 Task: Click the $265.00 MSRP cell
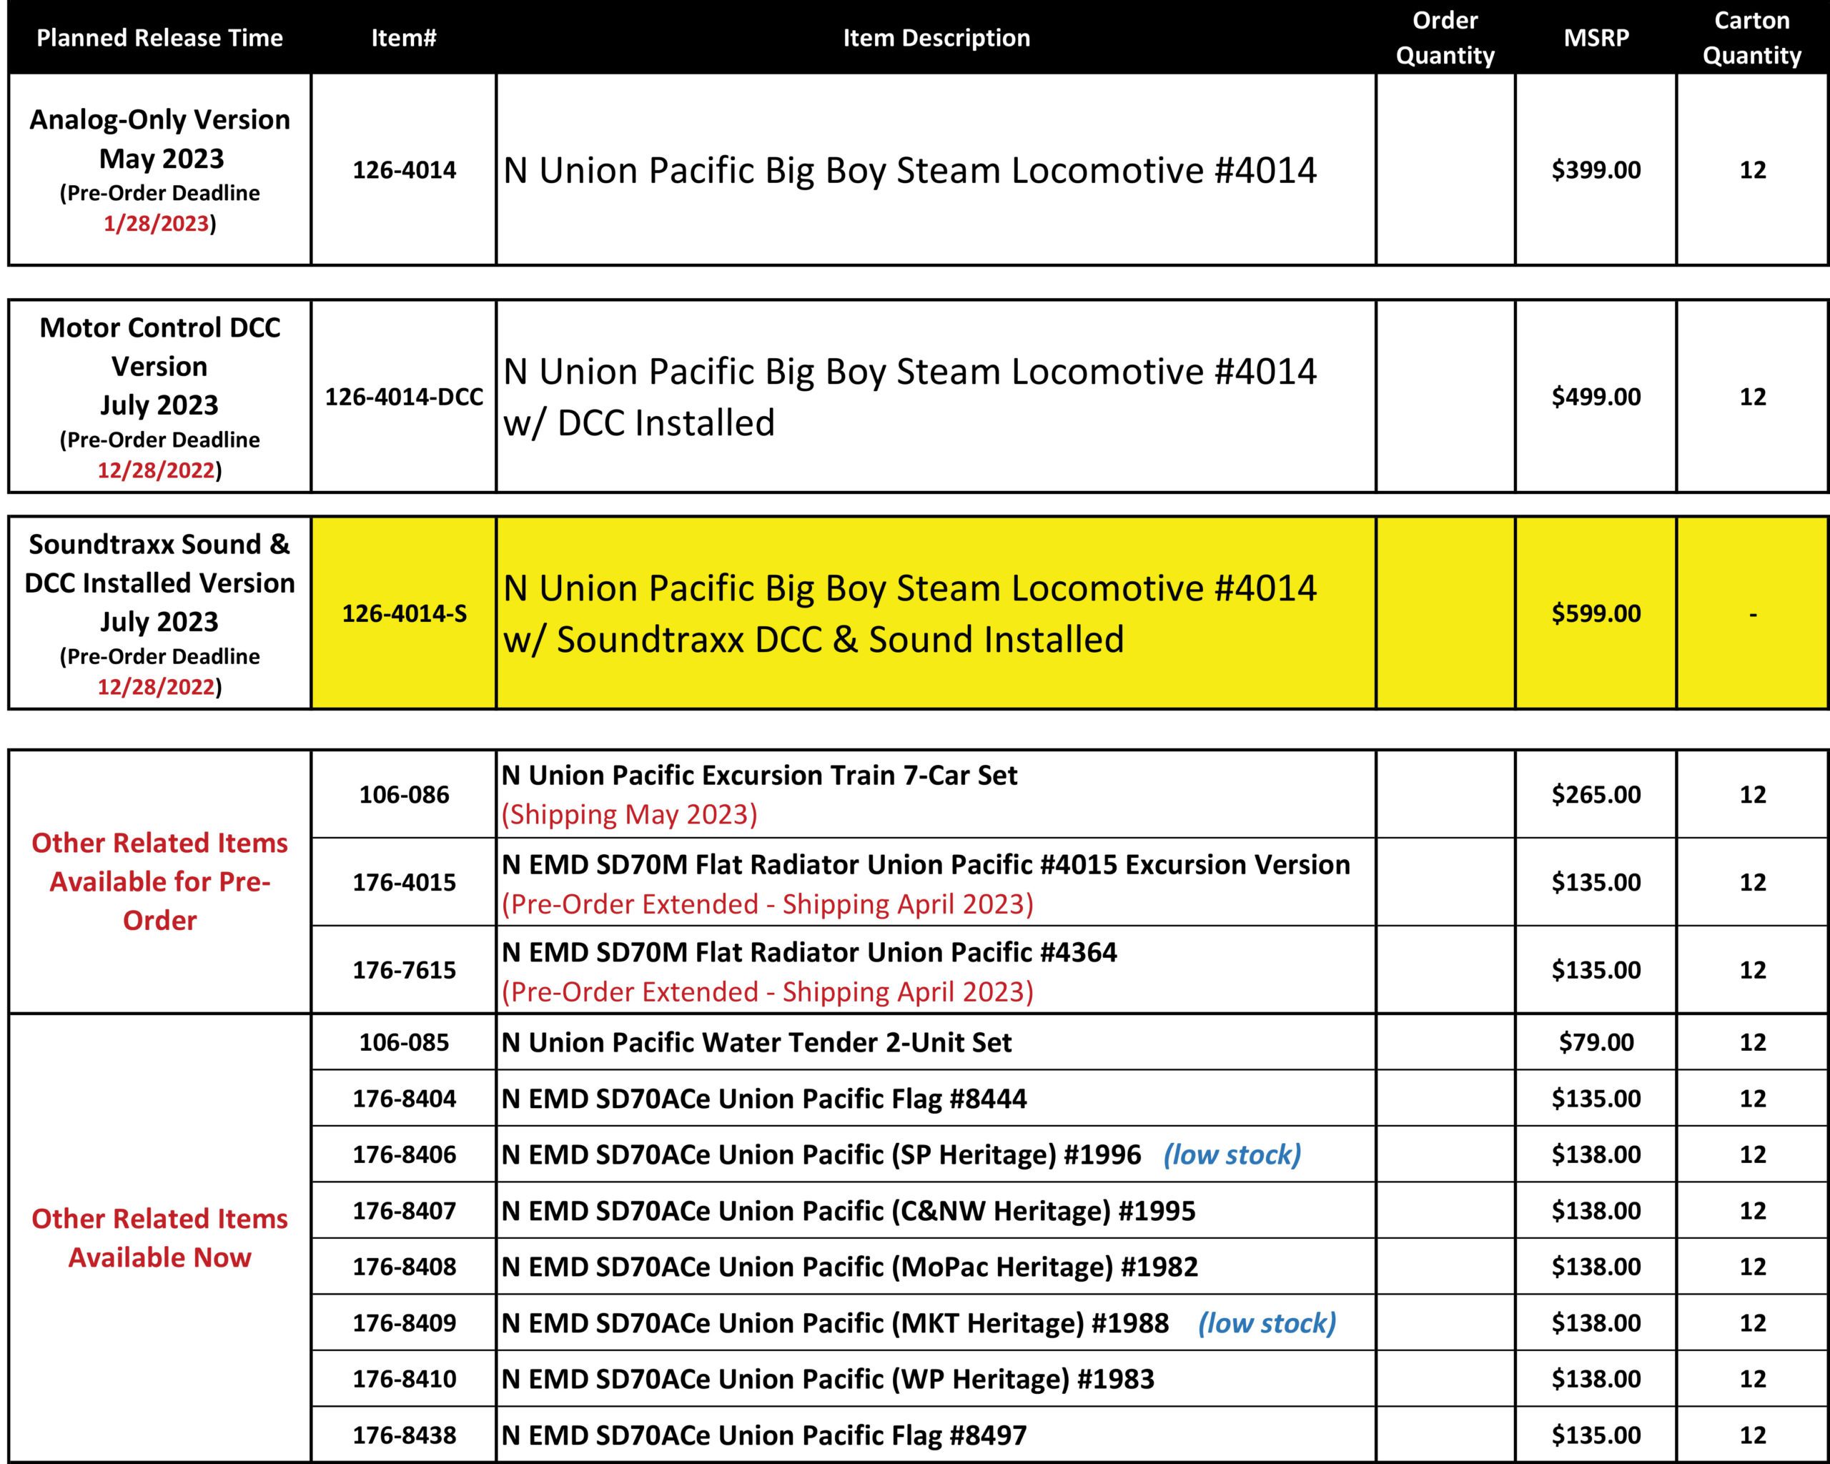(x=1596, y=794)
